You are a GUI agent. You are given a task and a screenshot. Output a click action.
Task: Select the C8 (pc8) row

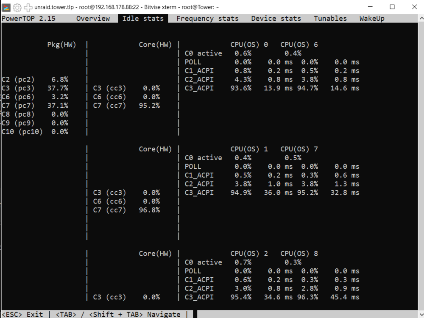coord(35,114)
